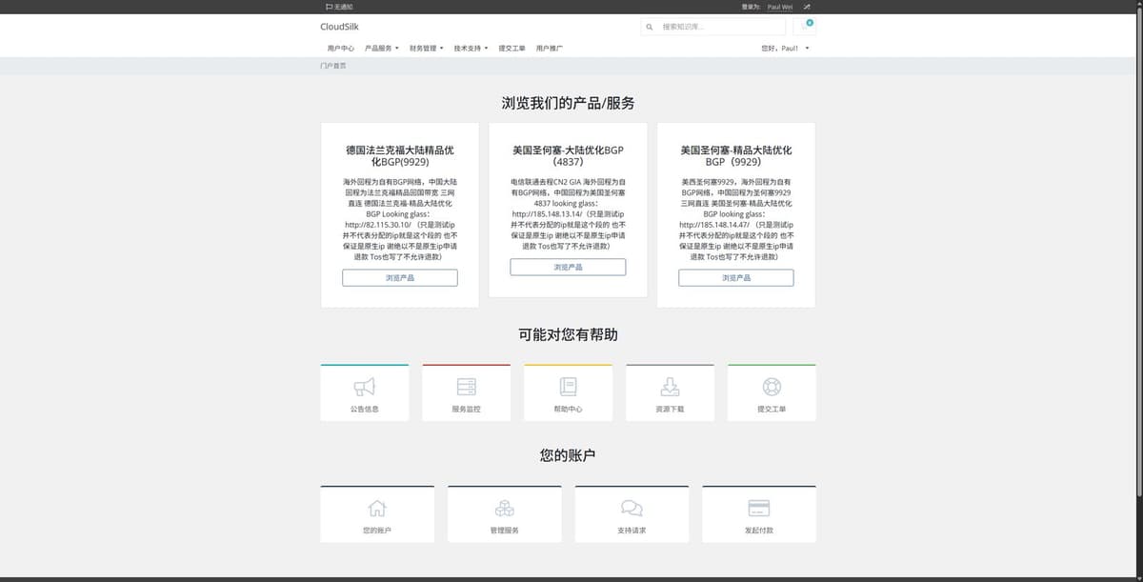This screenshot has height=582, width=1143.
Task: Expand the 产品服务 dropdown menu
Action: (382, 48)
